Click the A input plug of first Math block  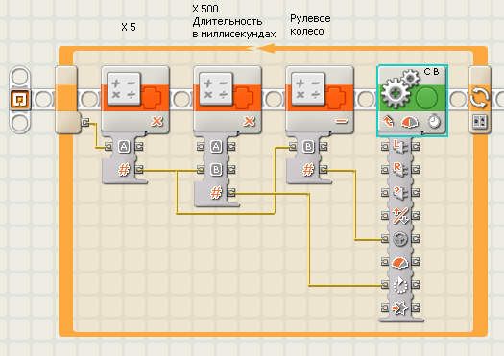pos(108,147)
